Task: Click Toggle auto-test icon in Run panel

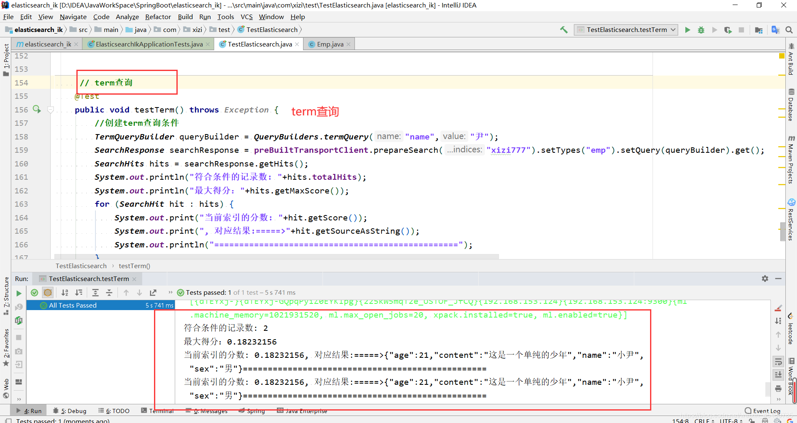Action: pyautogui.click(x=19, y=320)
